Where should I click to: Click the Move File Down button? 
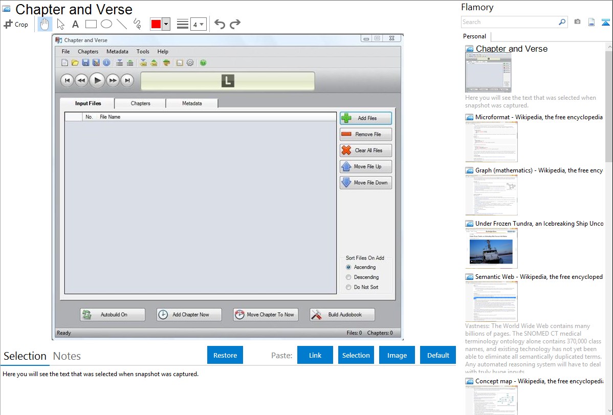(366, 183)
